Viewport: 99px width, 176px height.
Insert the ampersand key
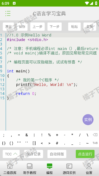tap(26, 135)
